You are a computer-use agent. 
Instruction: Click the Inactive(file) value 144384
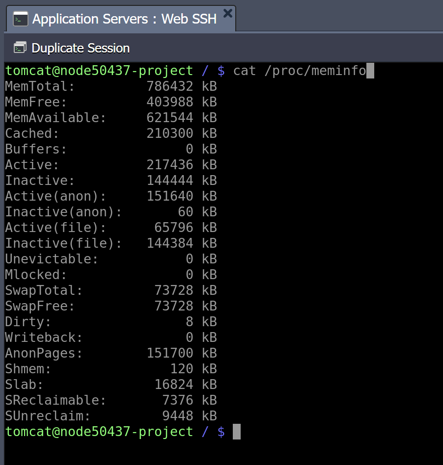170,243
